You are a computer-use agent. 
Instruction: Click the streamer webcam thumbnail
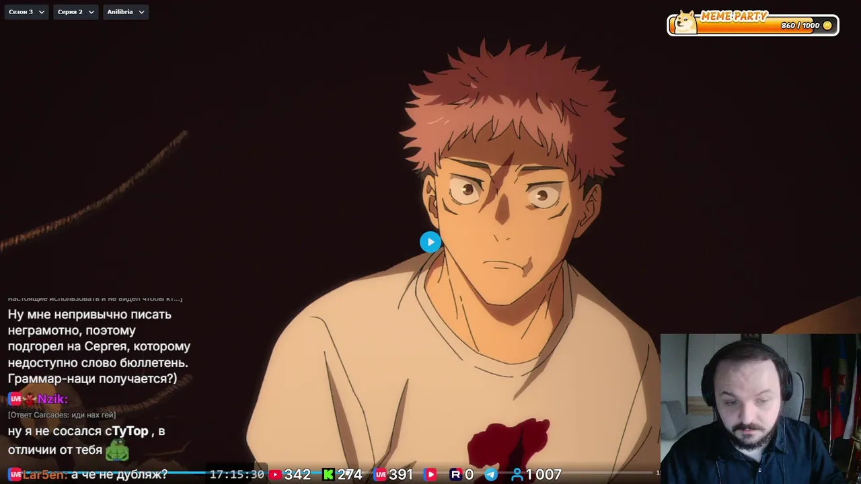761,409
